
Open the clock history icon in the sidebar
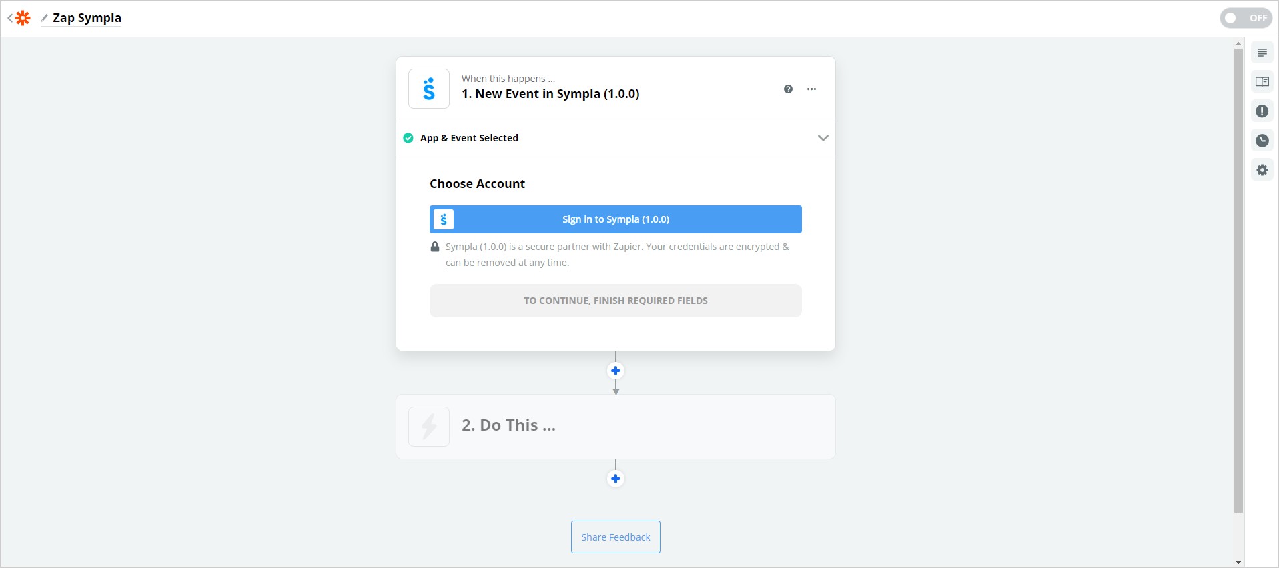pos(1262,141)
